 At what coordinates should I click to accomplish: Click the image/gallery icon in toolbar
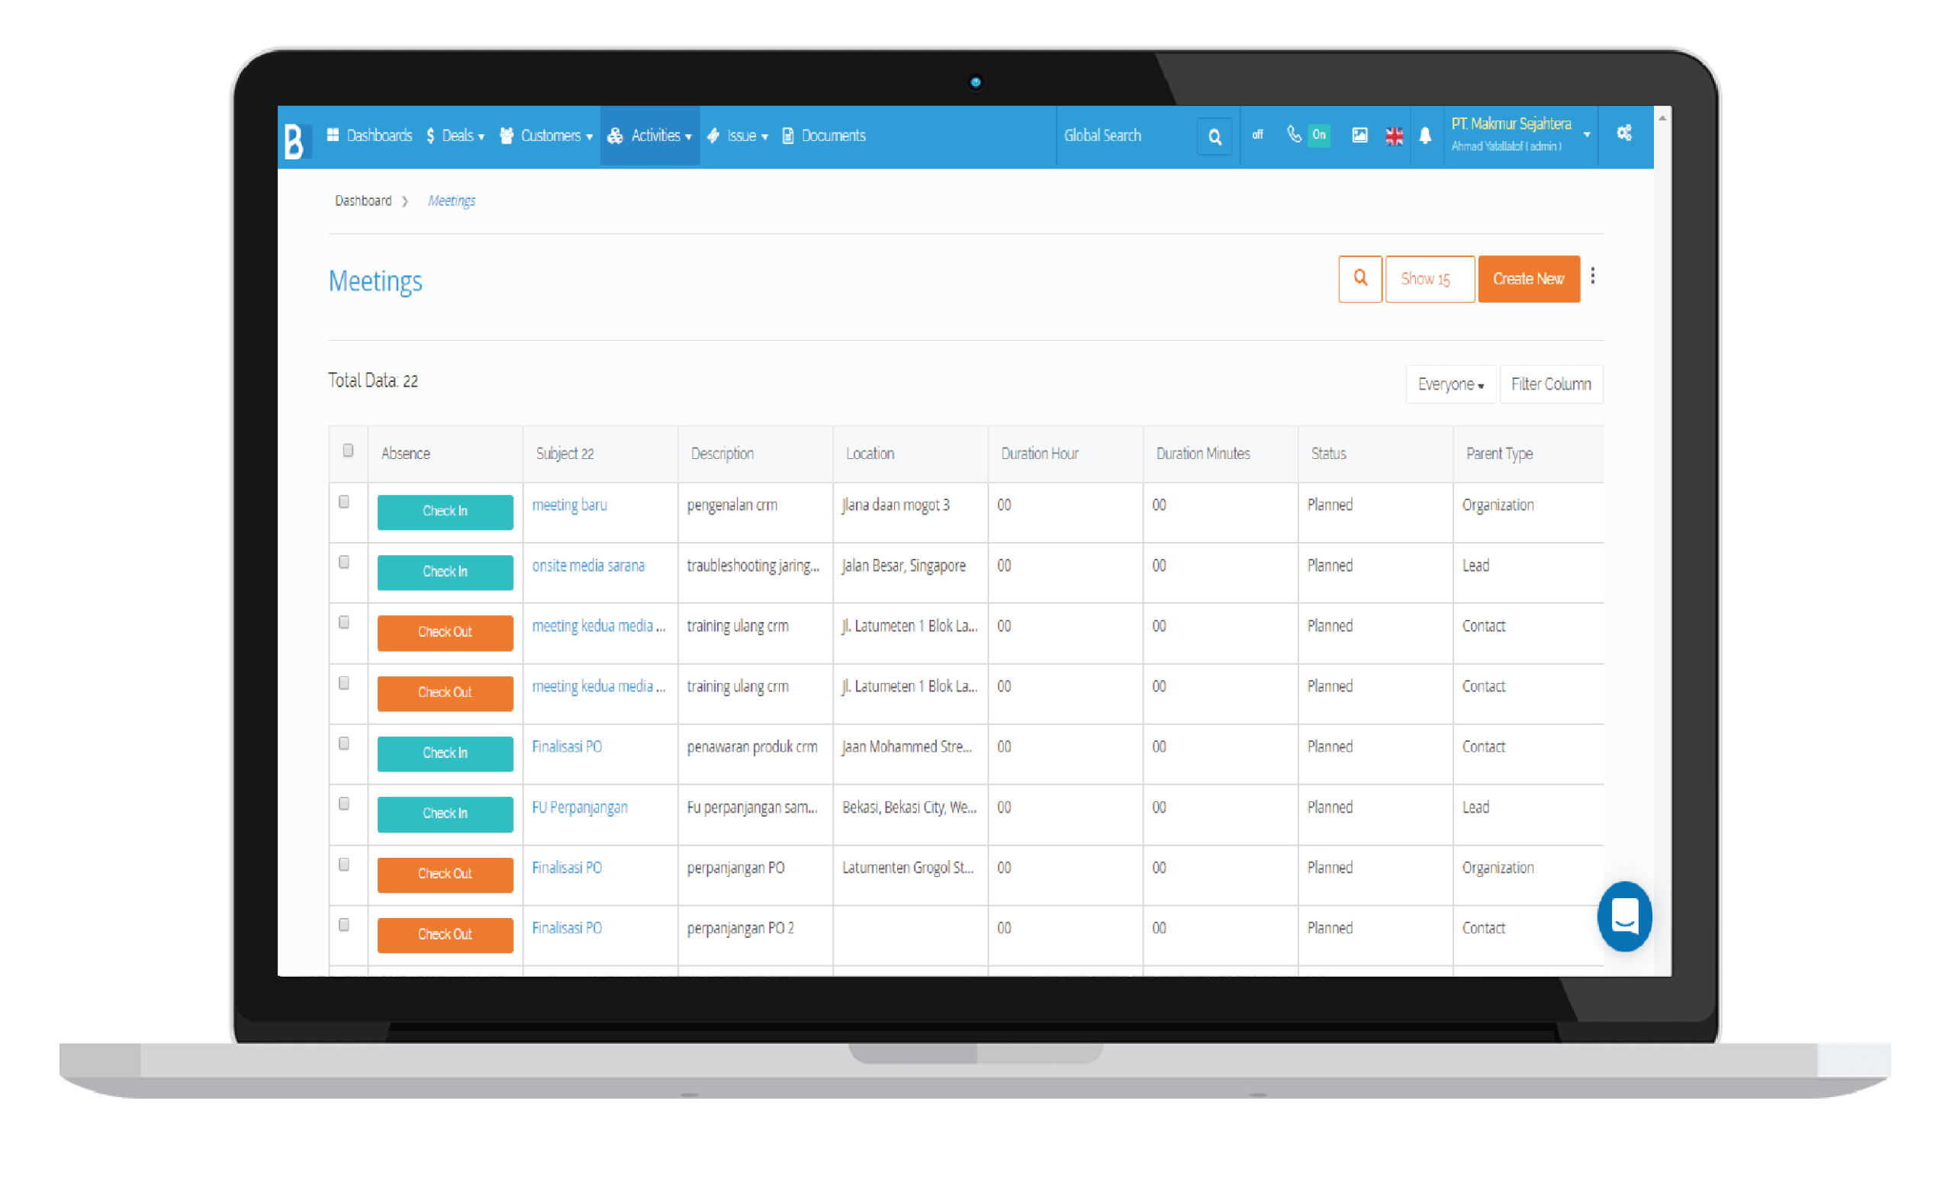1360,135
